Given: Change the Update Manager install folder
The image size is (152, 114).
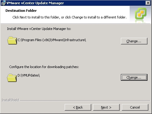Looking at the screenshot, I should click(134, 41).
